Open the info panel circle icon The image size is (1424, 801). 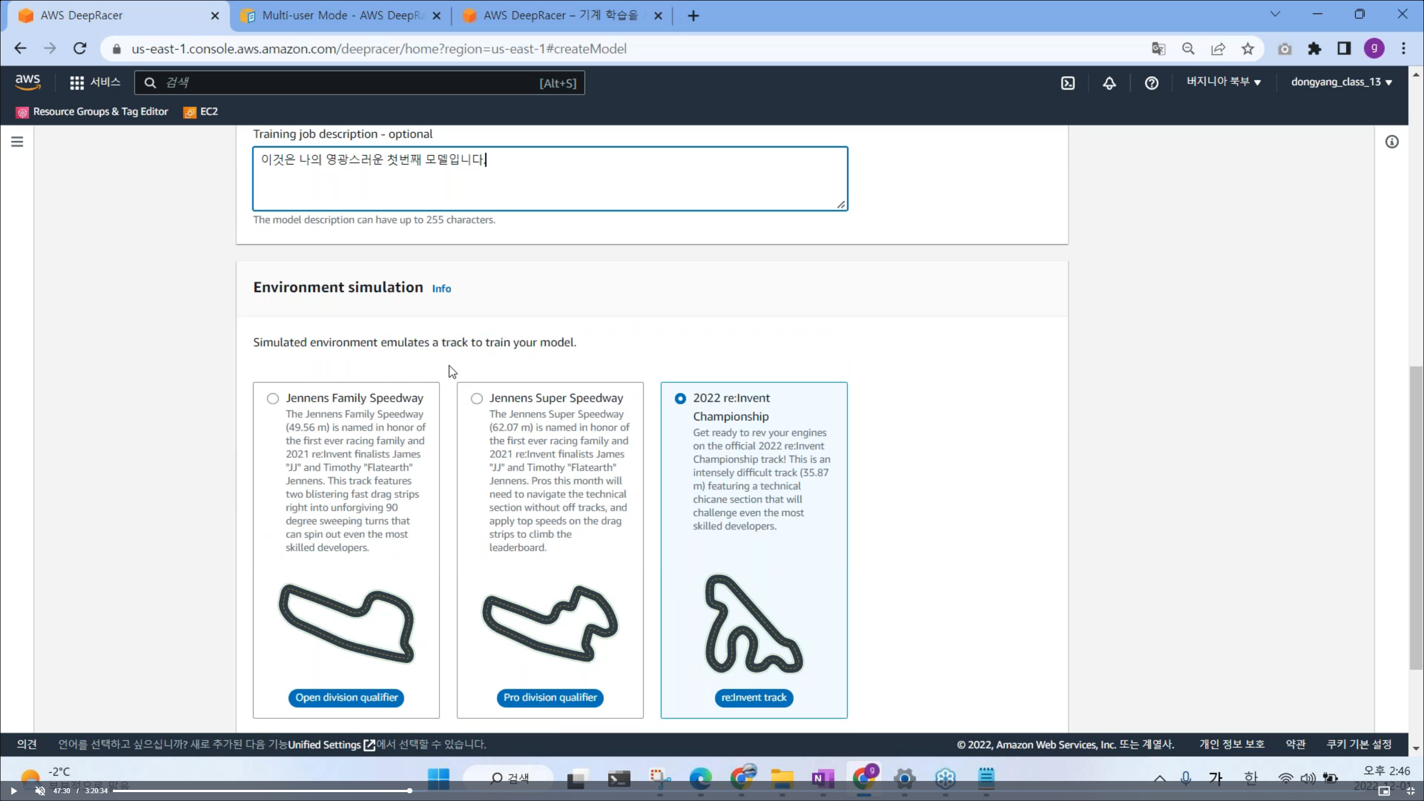pos(1392,142)
